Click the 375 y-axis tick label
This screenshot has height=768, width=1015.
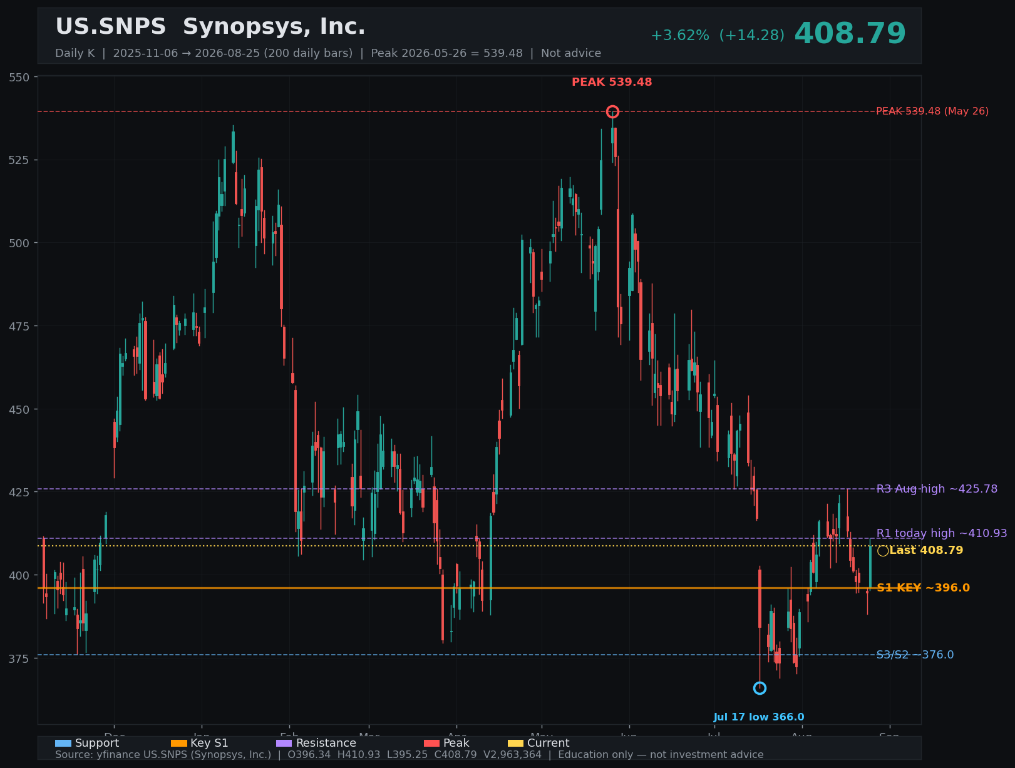coord(19,658)
